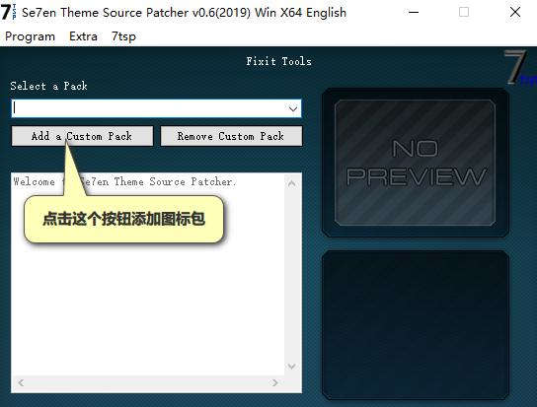Click the log scroll down arrow

point(292,367)
